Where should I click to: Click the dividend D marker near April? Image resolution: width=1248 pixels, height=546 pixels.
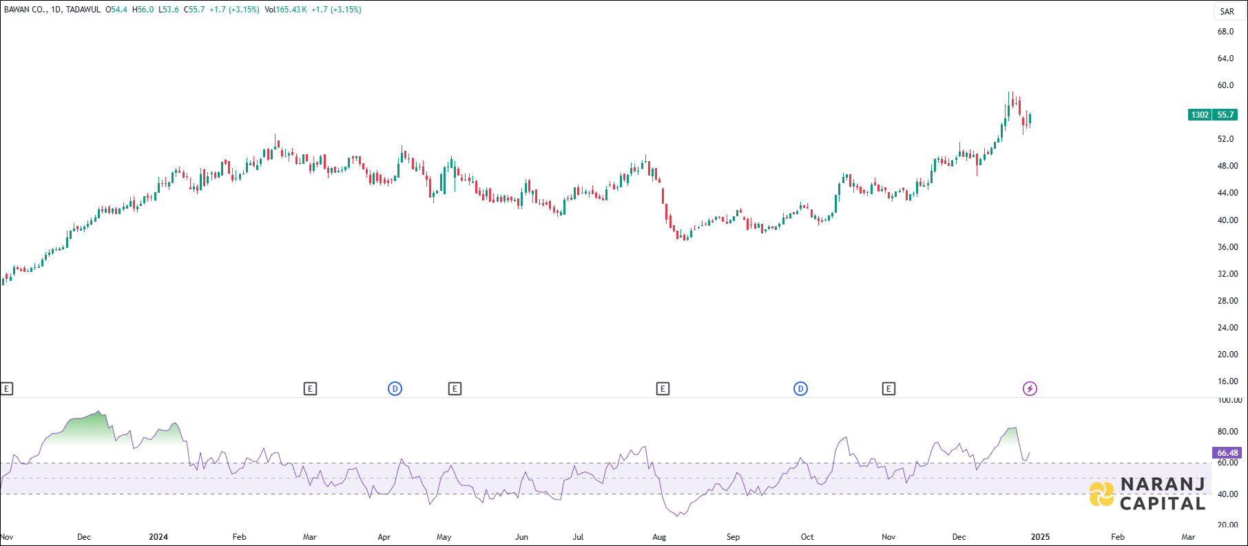pyautogui.click(x=395, y=389)
